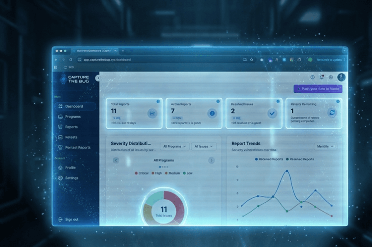Toggle the Critical severity legend
The height and width of the screenshot is (247, 372).
click(x=142, y=173)
